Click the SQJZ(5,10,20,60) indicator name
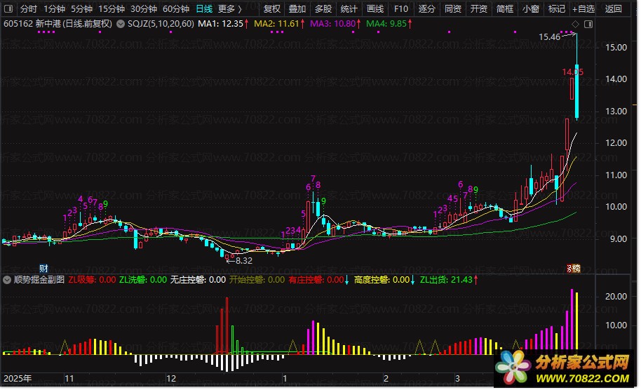The width and height of the screenshot is (641, 390). [x=161, y=24]
